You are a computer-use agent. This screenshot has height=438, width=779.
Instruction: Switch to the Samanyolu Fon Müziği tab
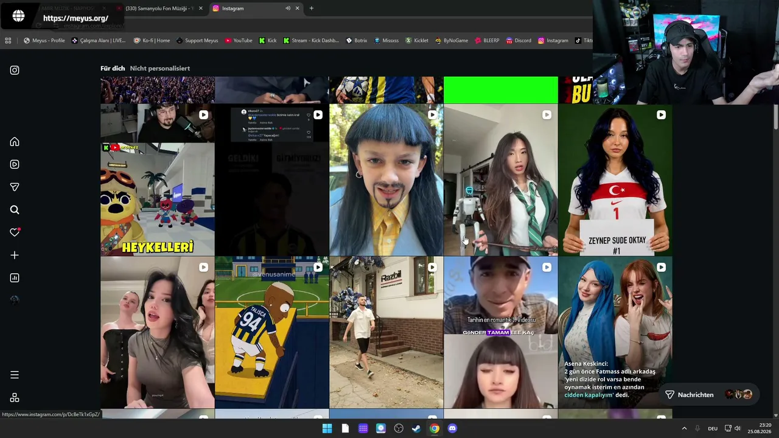click(159, 9)
